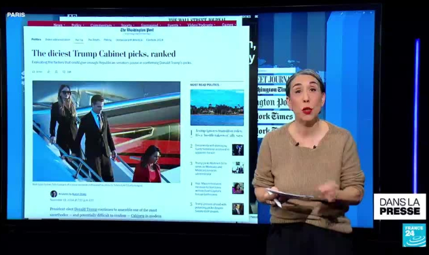Click the thumbnail beside most-read story 2
This screenshot has height=255, width=429.
238,150
